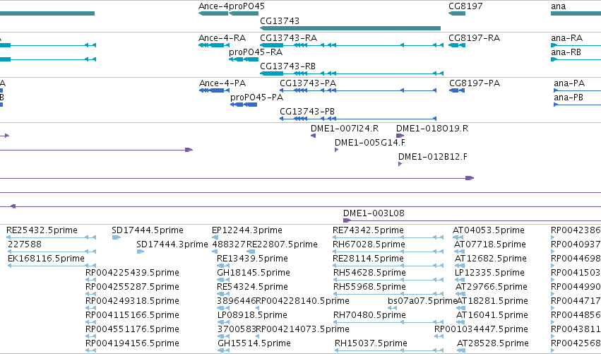Click the RE25432.5prime EST label

(x=42, y=230)
